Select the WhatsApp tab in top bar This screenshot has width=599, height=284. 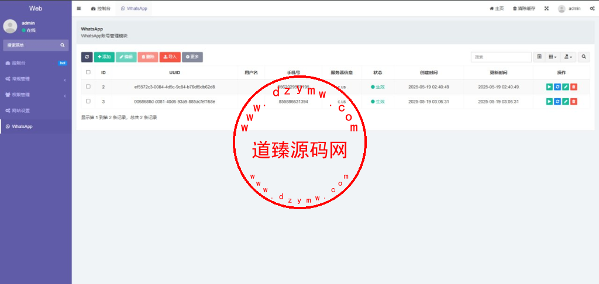[134, 8]
